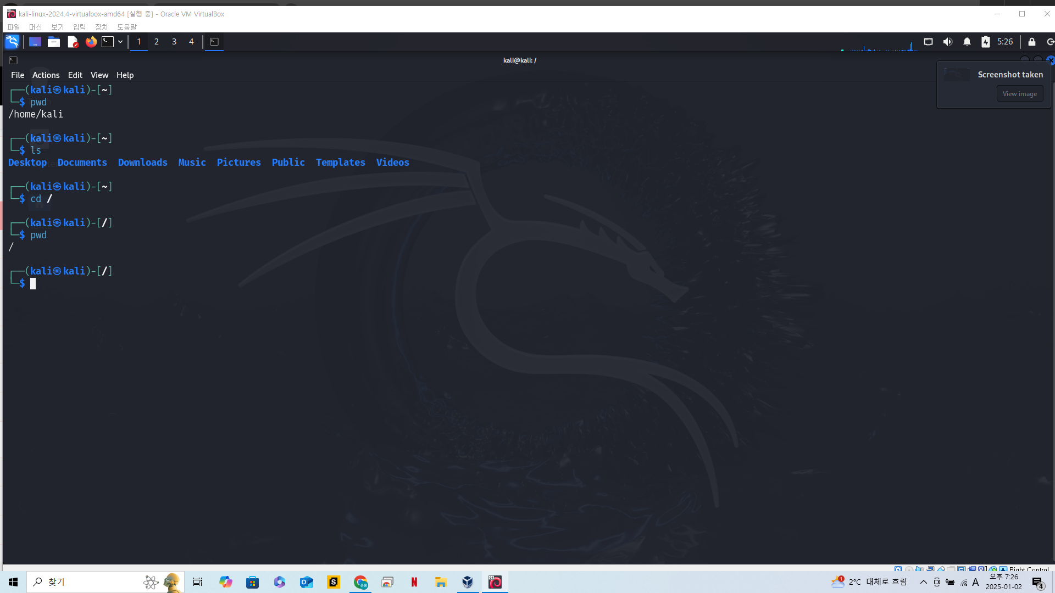1055x593 pixels.
Task: Open VirtualBox 장치 menu
Action: click(x=102, y=27)
